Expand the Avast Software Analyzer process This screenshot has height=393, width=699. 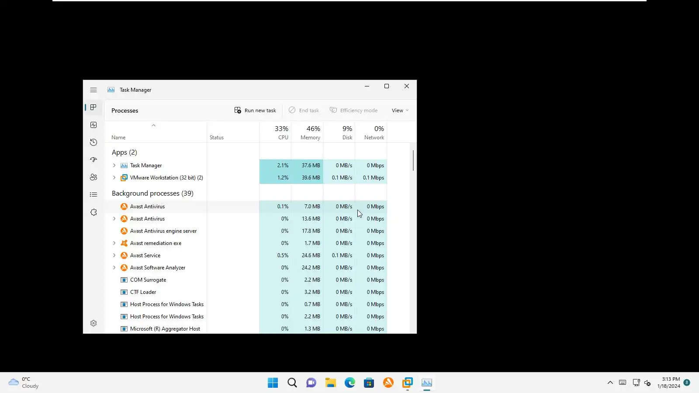coord(114,268)
